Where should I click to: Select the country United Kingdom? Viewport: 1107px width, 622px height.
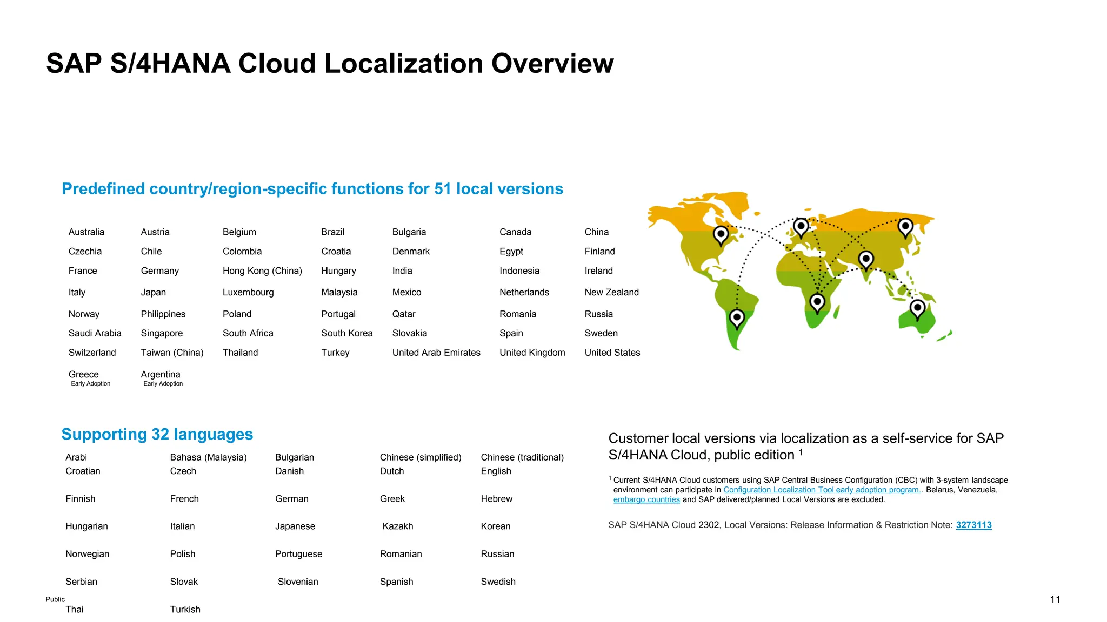[532, 353]
